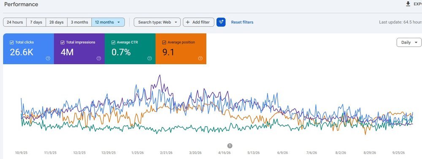Open help icon on Total clicks card

click(48, 58)
